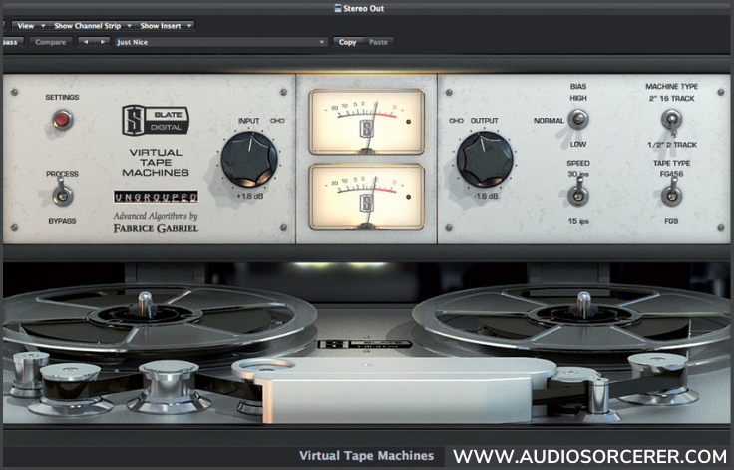
Task: Click the tape head cover
Action: [x=393, y=389]
